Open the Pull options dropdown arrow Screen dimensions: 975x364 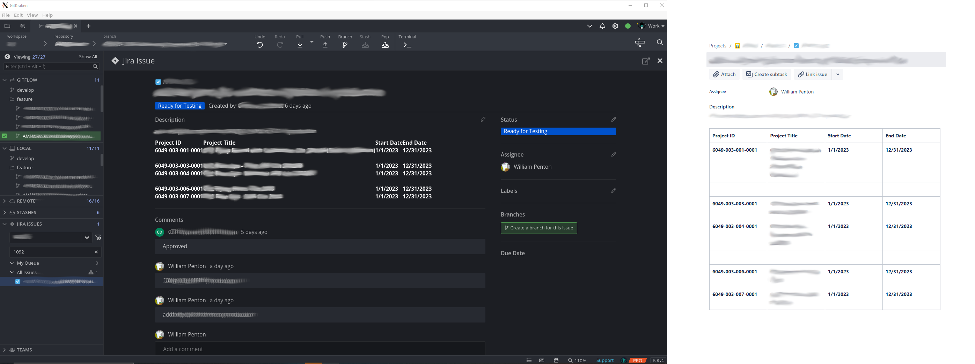click(311, 42)
